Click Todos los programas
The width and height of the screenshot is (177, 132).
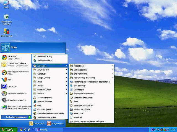point(16,117)
